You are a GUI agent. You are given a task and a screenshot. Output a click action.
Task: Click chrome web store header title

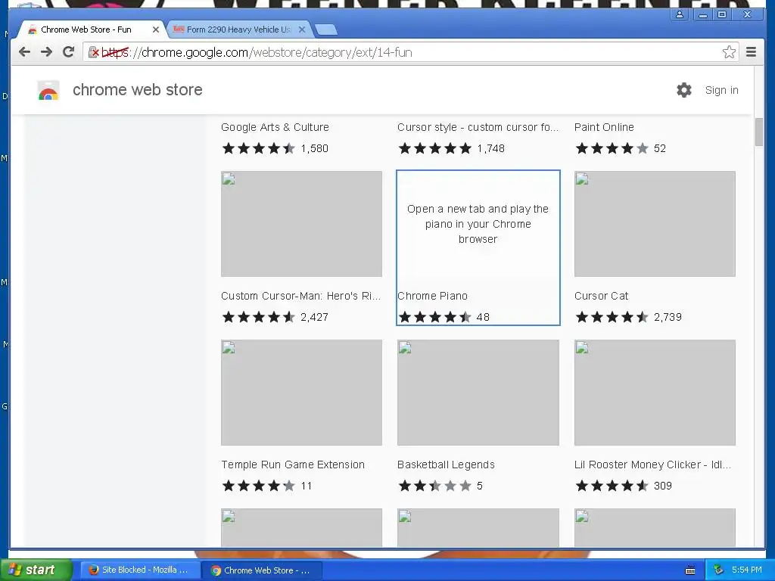click(138, 90)
